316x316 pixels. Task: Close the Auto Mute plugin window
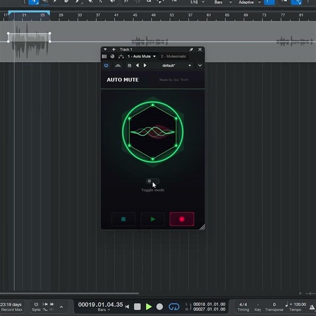200,49
